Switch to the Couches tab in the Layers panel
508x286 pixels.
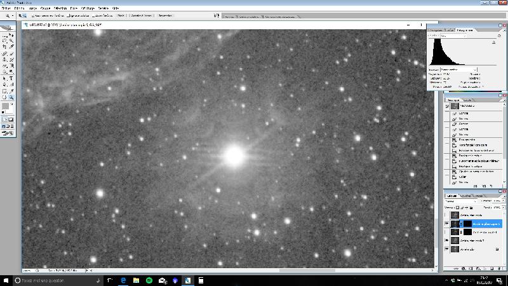coord(465,196)
